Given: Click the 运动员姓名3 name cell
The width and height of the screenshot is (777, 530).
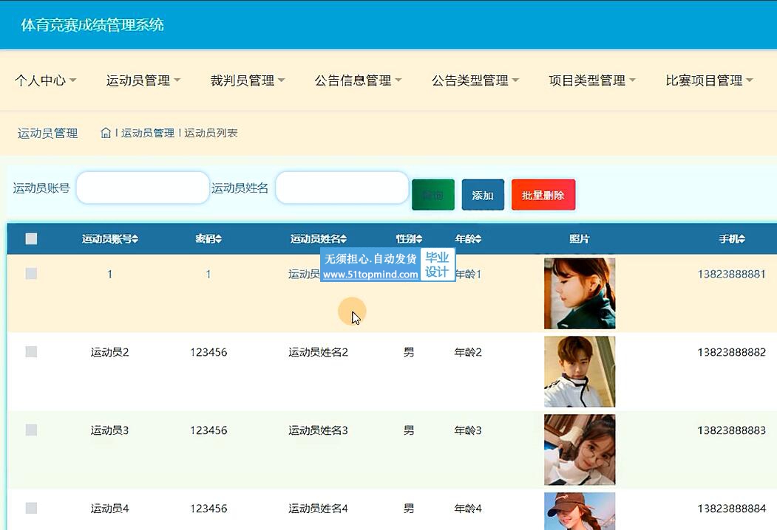Looking at the screenshot, I should (x=318, y=430).
